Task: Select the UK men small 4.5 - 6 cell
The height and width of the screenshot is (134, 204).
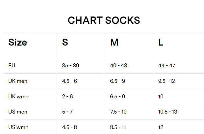Action: click(69, 81)
